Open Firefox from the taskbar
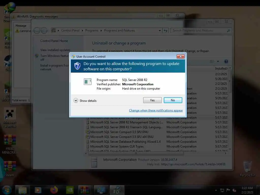Viewport: 260px width, 195px height. coord(54,190)
